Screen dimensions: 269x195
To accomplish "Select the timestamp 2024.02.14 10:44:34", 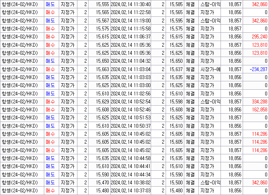I will point(130,174).
